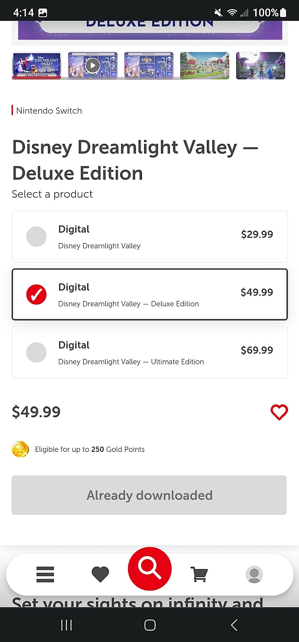This screenshot has height=642, width=299.
Task: Open the shopping cart
Action: 199,574
